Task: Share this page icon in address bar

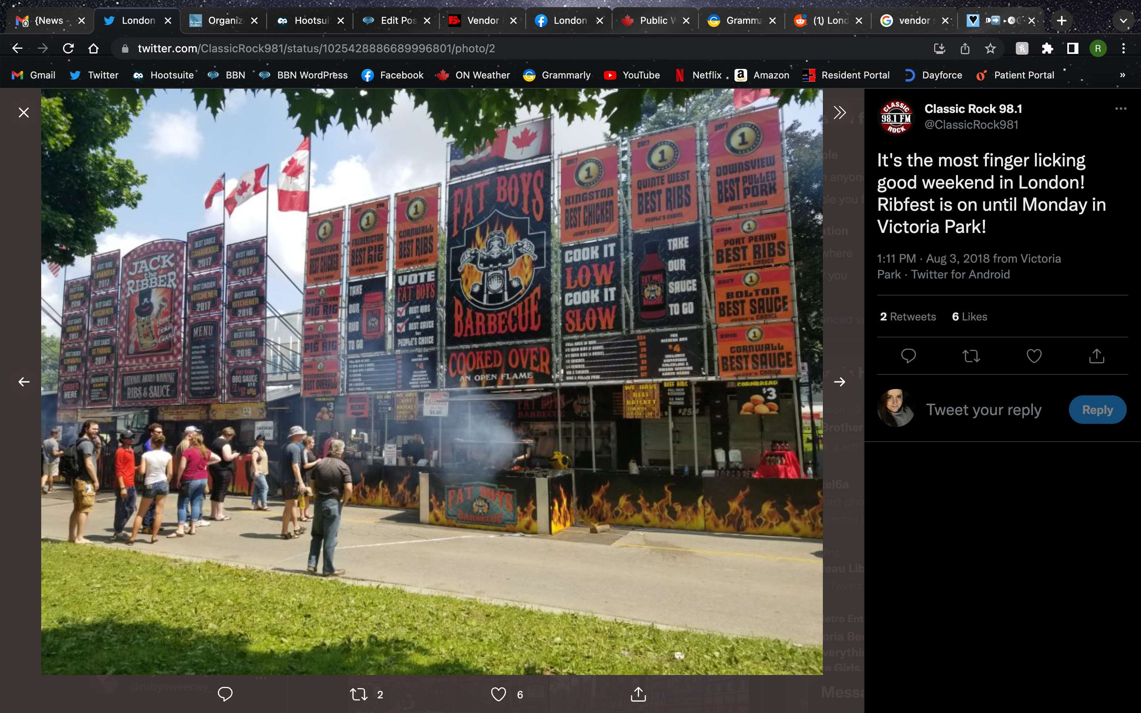Action: click(x=965, y=48)
